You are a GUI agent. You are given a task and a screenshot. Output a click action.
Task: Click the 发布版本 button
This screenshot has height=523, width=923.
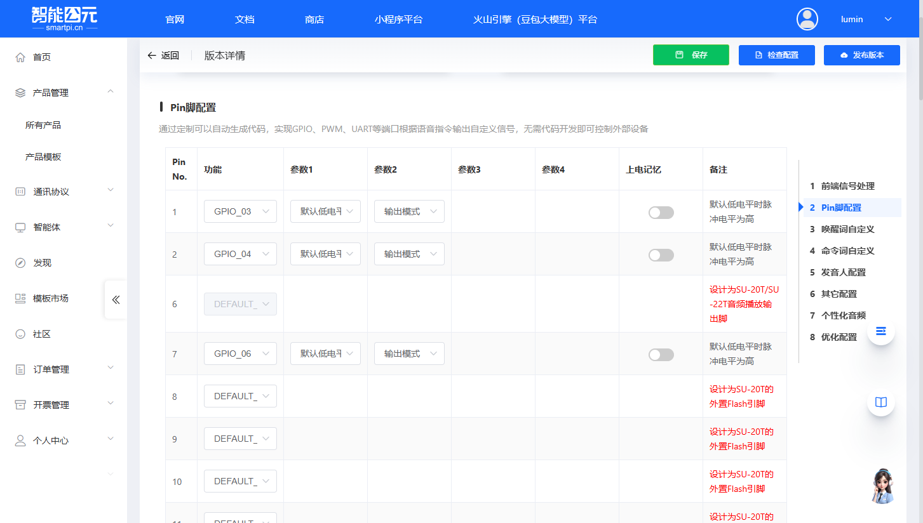click(x=861, y=55)
